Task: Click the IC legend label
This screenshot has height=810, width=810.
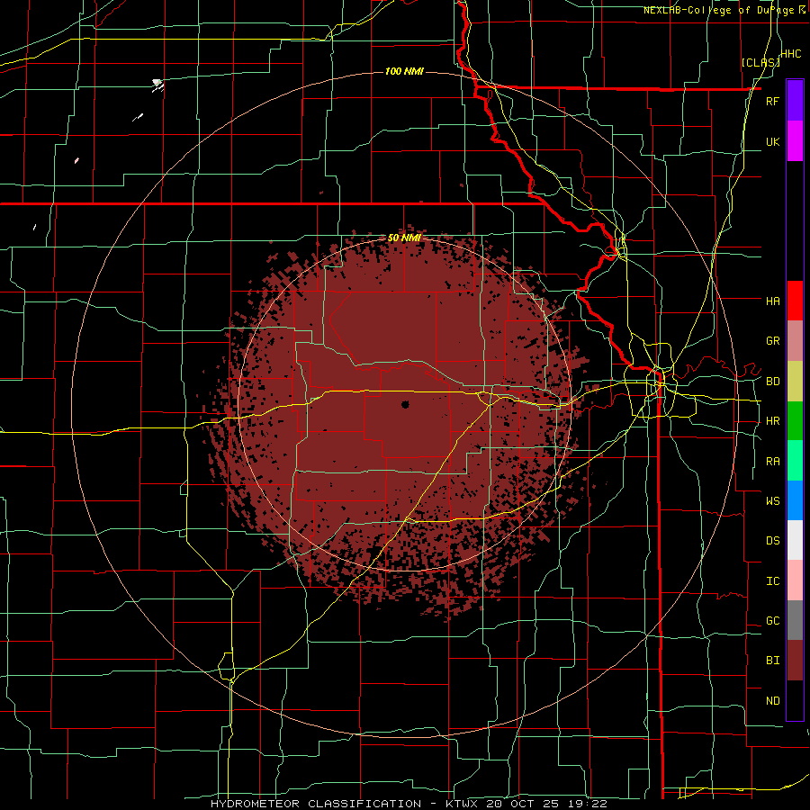Action: (772, 580)
